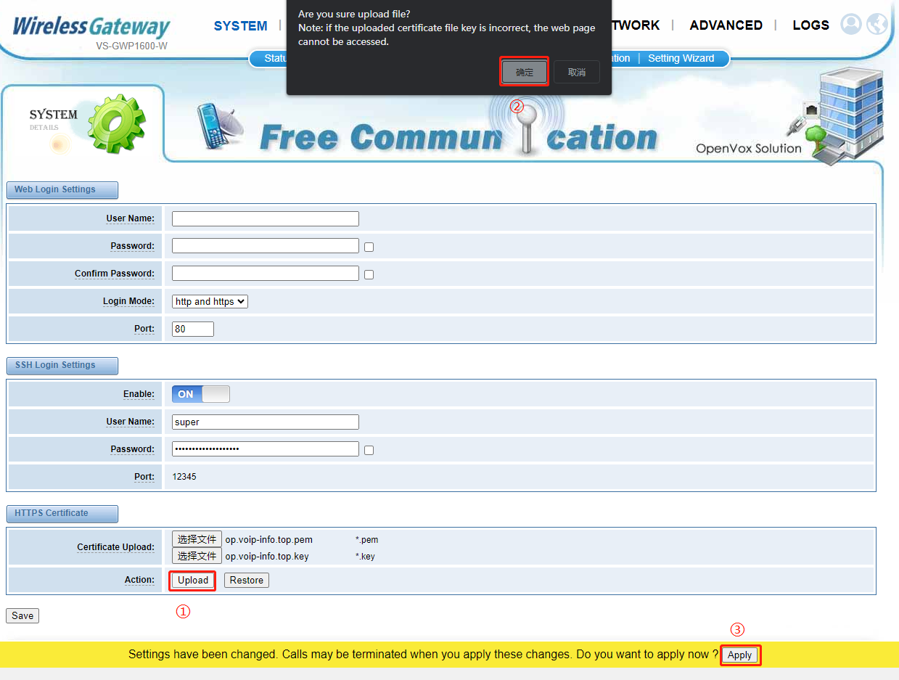Click the file name op.voip-info.top.pem
This screenshot has height=680, width=899.
269,540
